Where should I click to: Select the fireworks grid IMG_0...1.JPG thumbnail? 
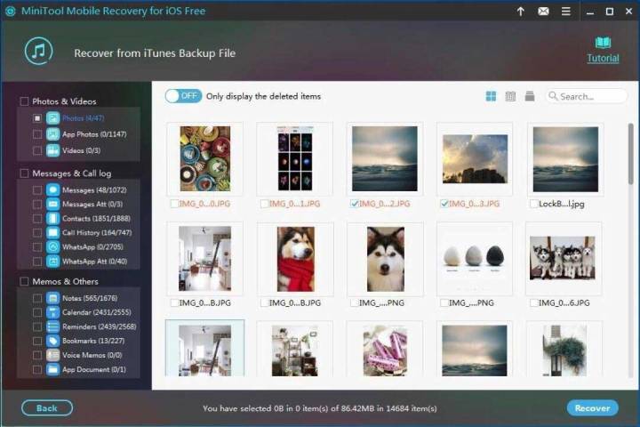[295, 158]
